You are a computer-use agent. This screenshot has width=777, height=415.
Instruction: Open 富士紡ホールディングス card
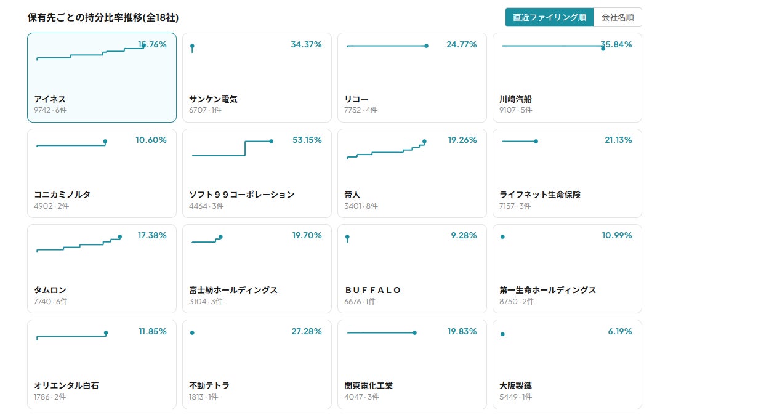point(257,269)
